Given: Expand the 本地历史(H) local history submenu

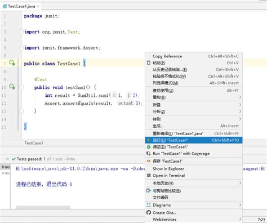Looking at the screenshot, I should [240, 183].
